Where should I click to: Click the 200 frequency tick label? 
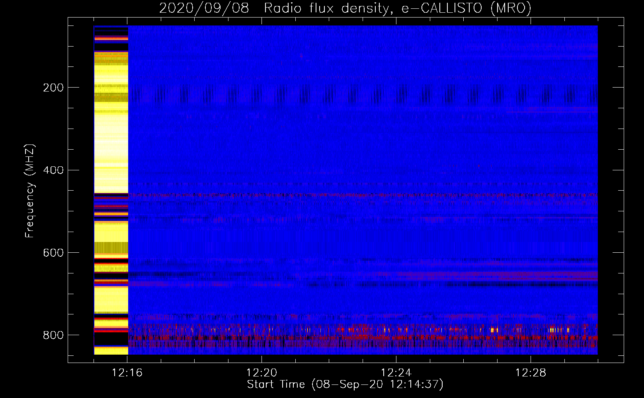[x=53, y=88]
